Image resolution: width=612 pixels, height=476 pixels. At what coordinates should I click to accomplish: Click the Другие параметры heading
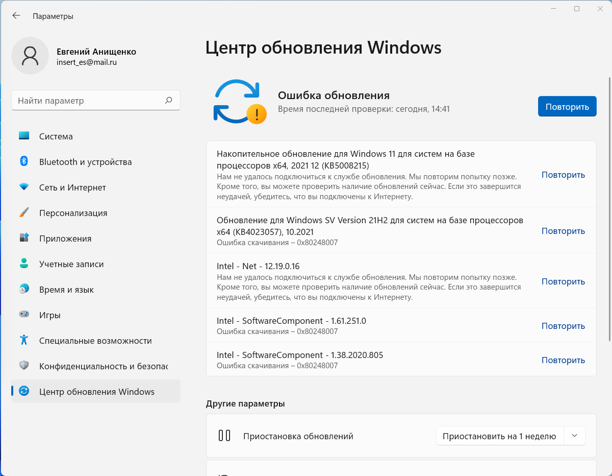(x=245, y=403)
